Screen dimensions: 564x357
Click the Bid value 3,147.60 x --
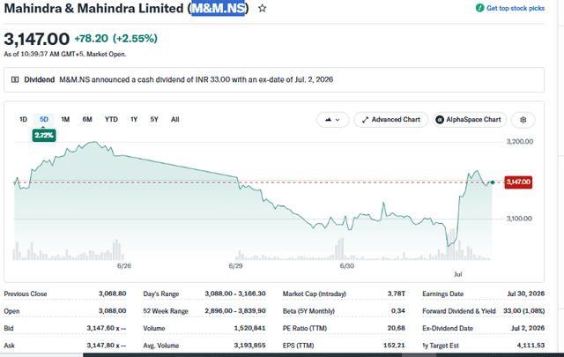click(107, 328)
